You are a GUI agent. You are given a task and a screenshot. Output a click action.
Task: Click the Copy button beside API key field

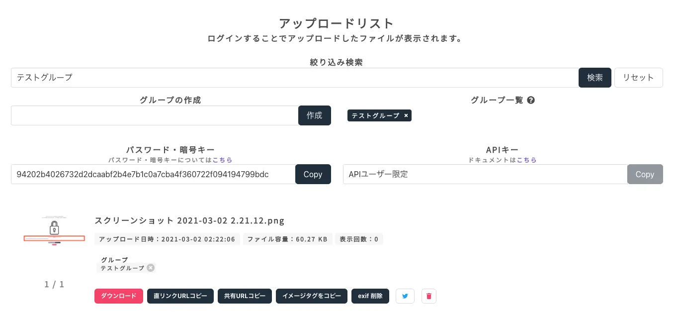(645, 174)
